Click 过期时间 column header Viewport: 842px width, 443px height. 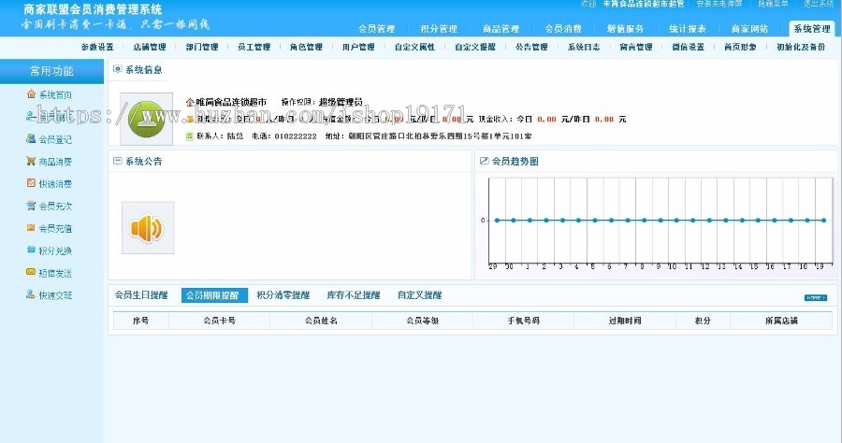click(625, 321)
